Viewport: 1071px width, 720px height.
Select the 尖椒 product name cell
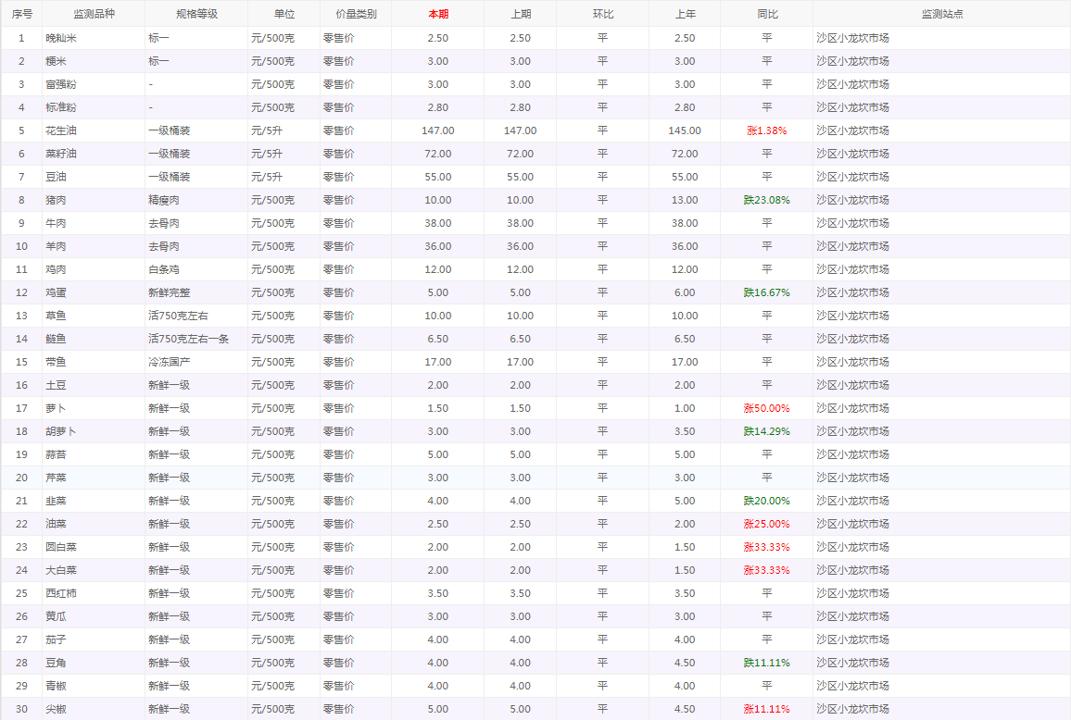click(57, 709)
